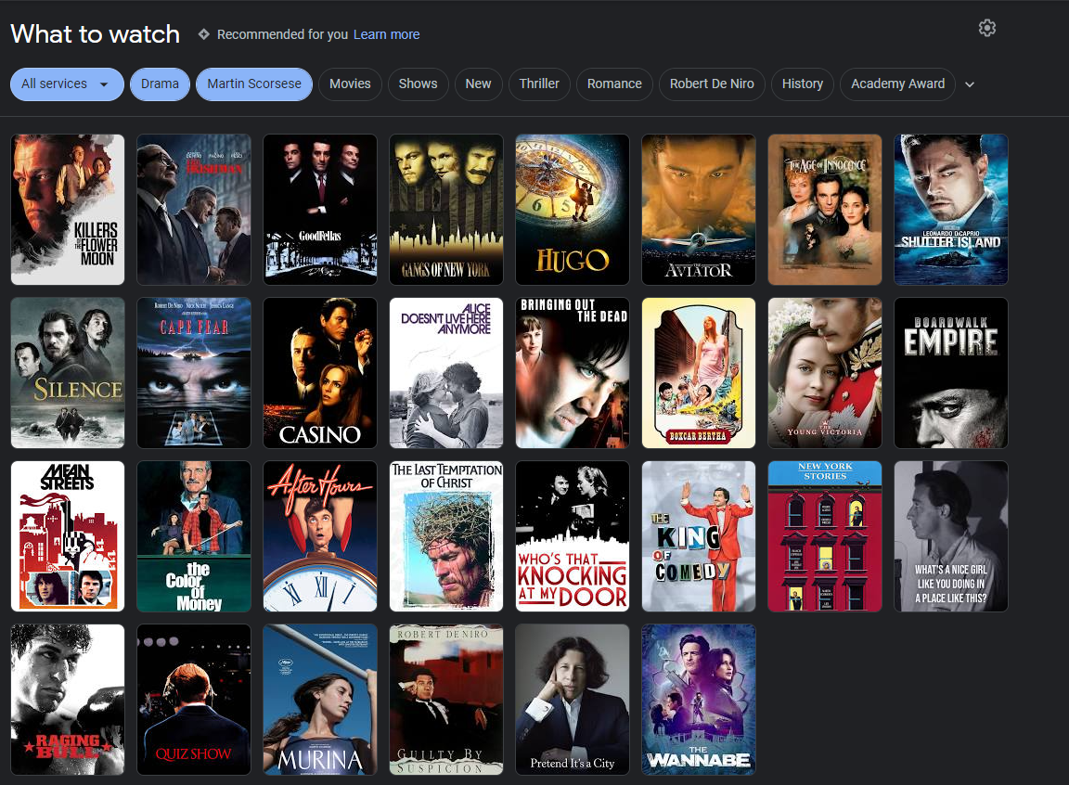Click the sparkle icon beside Recommended for you

click(203, 34)
